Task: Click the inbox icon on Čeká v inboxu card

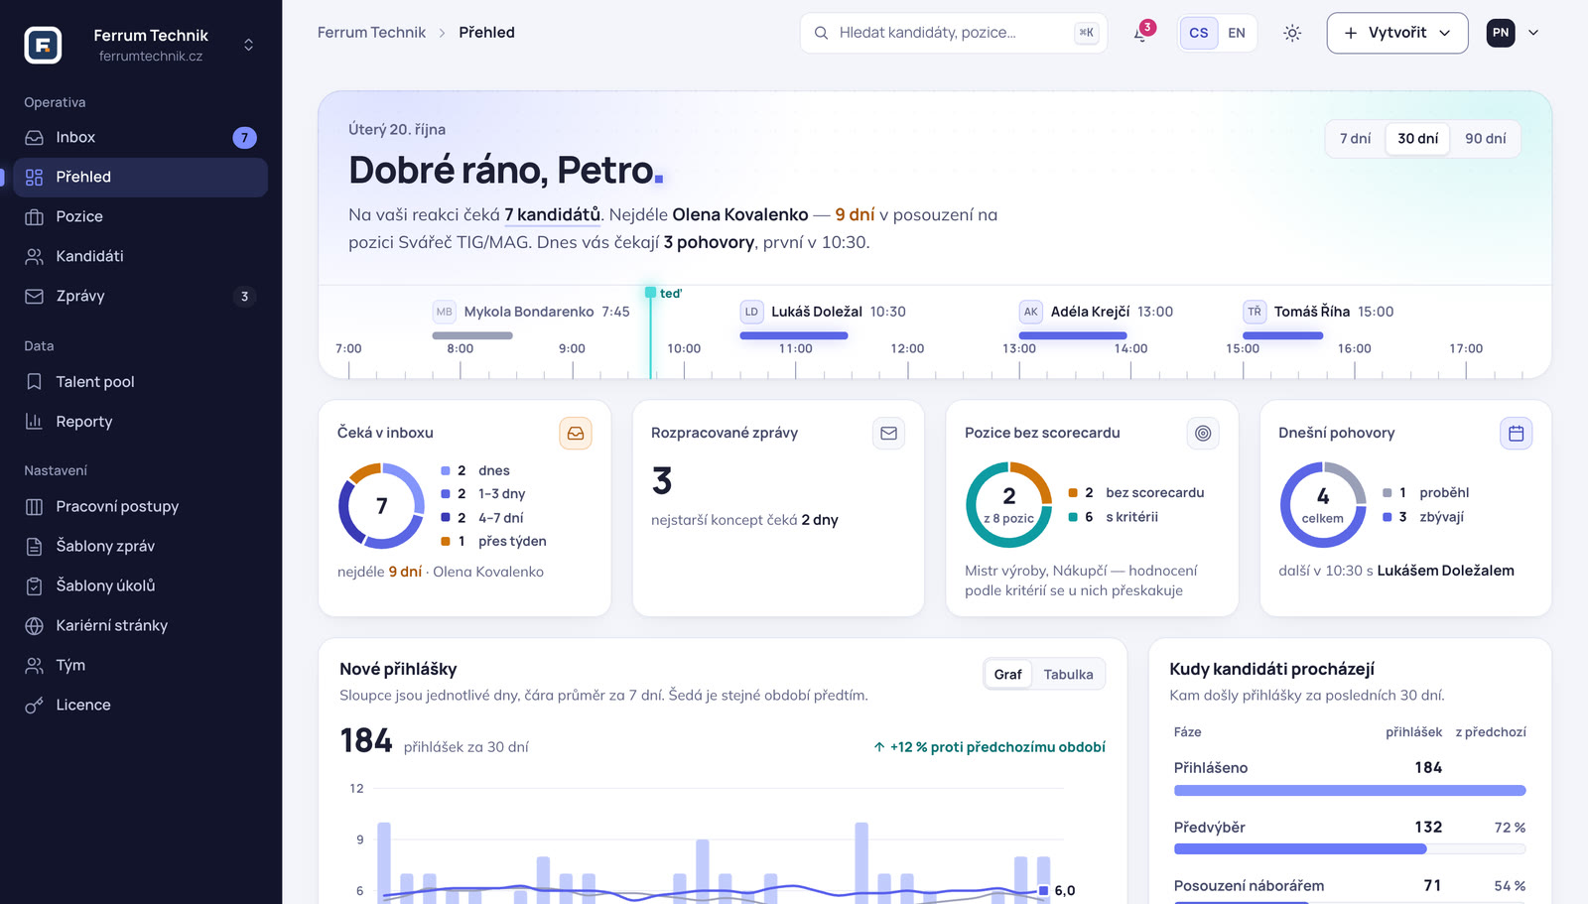Action: click(576, 434)
